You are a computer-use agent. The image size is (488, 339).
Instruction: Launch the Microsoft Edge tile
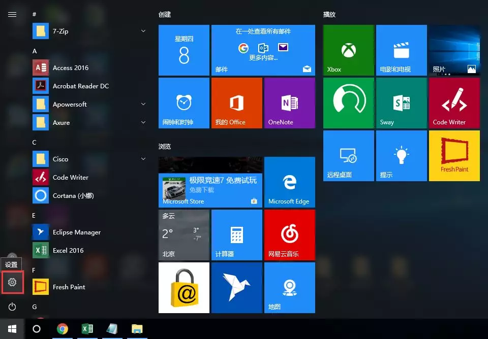tap(289, 182)
